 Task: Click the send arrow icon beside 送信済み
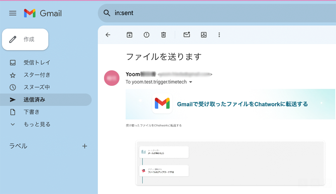coord(13,100)
